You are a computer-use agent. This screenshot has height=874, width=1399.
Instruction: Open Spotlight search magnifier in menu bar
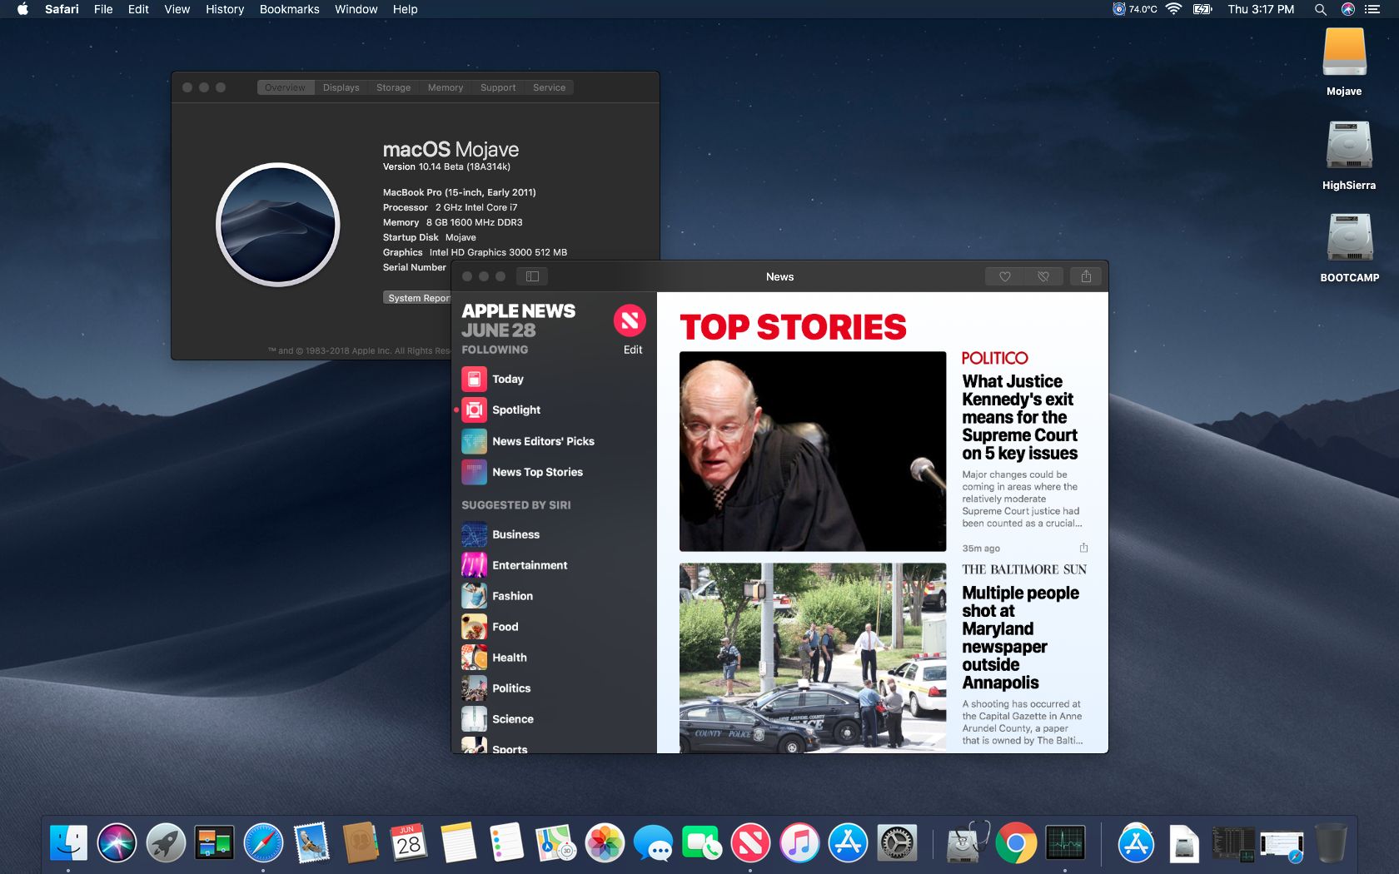1320,9
